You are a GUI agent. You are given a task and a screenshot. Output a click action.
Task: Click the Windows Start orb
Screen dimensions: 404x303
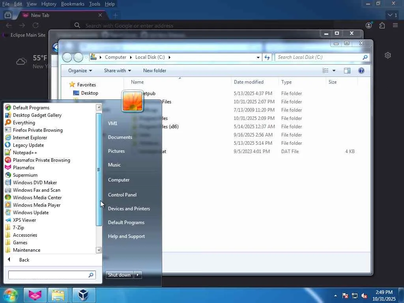coord(10,295)
